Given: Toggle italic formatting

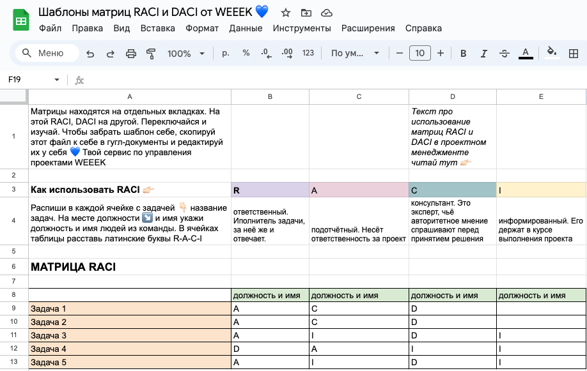Looking at the screenshot, I should [483, 54].
